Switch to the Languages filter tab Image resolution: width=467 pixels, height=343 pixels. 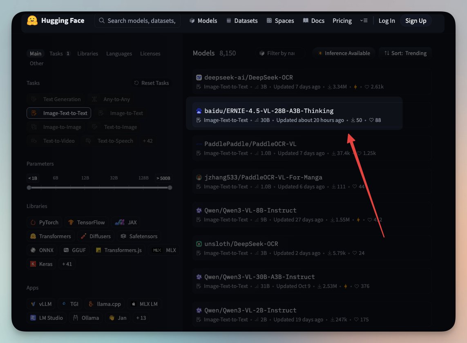(x=119, y=53)
